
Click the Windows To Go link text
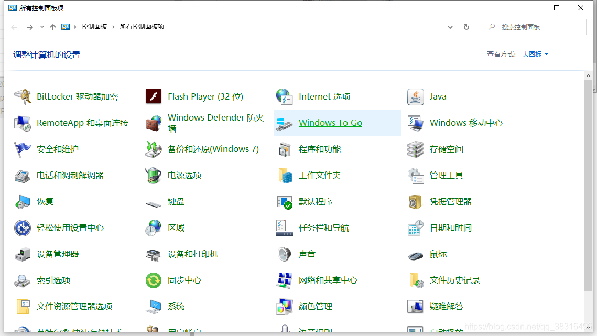coord(330,123)
